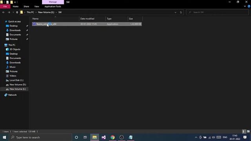Open pinned Downloads under Quick access
The height and width of the screenshot is (141, 251).
15,30
